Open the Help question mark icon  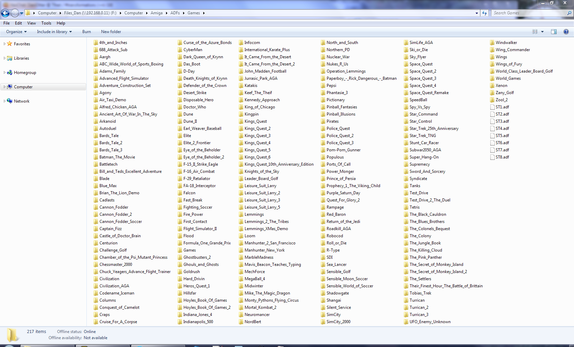(566, 32)
